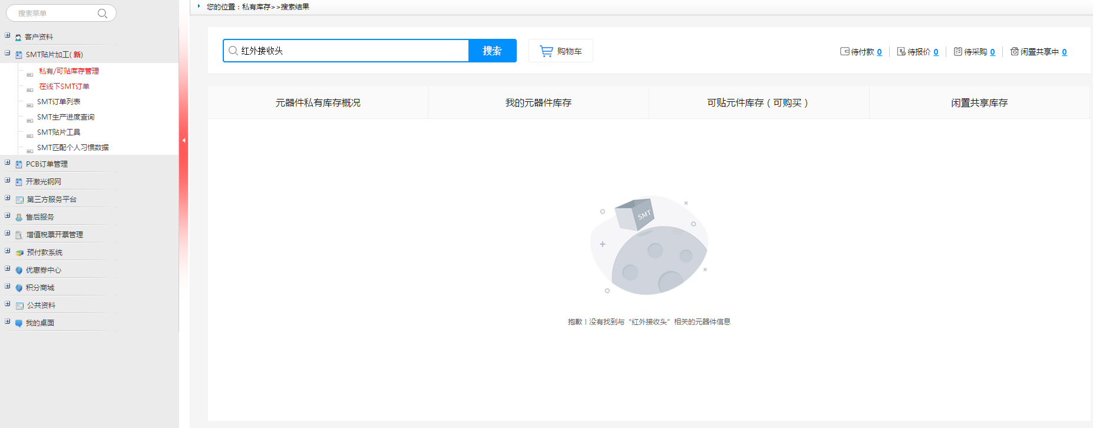Open SMT订单列表 in the sidebar
The image size is (1093, 428).
coord(58,102)
